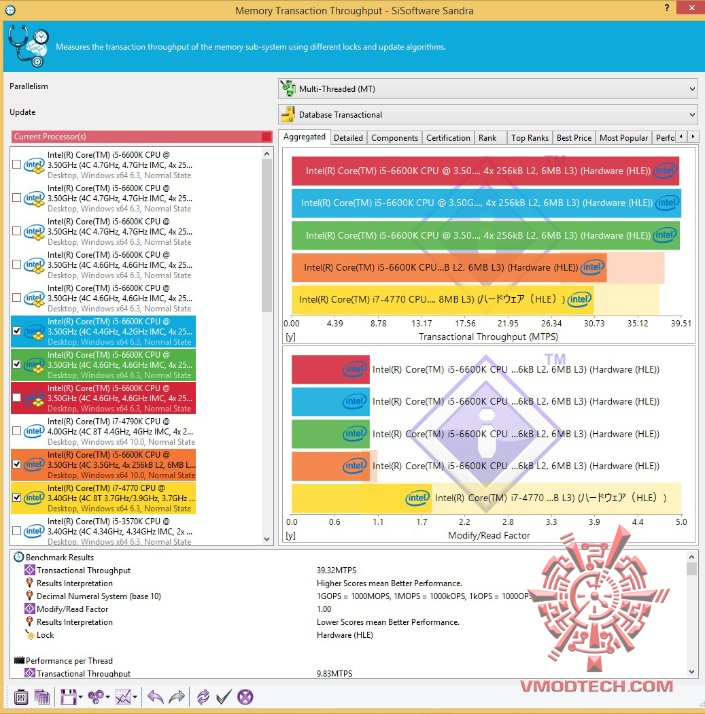Open the Most Popular tab
Screen dimensions: 705x714
[623, 137]
